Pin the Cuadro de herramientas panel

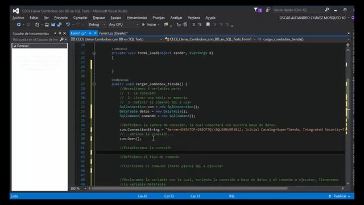60,34
